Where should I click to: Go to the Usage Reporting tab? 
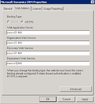pyautogui.click(x=53, y=9)
